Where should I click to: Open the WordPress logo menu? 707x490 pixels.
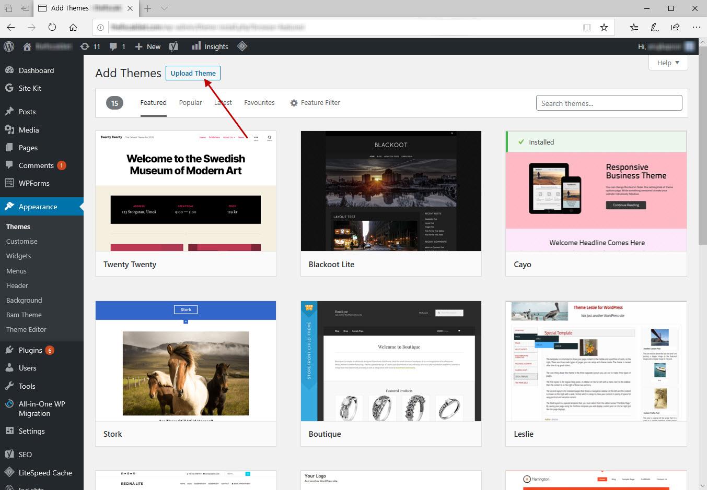[9, 46]
